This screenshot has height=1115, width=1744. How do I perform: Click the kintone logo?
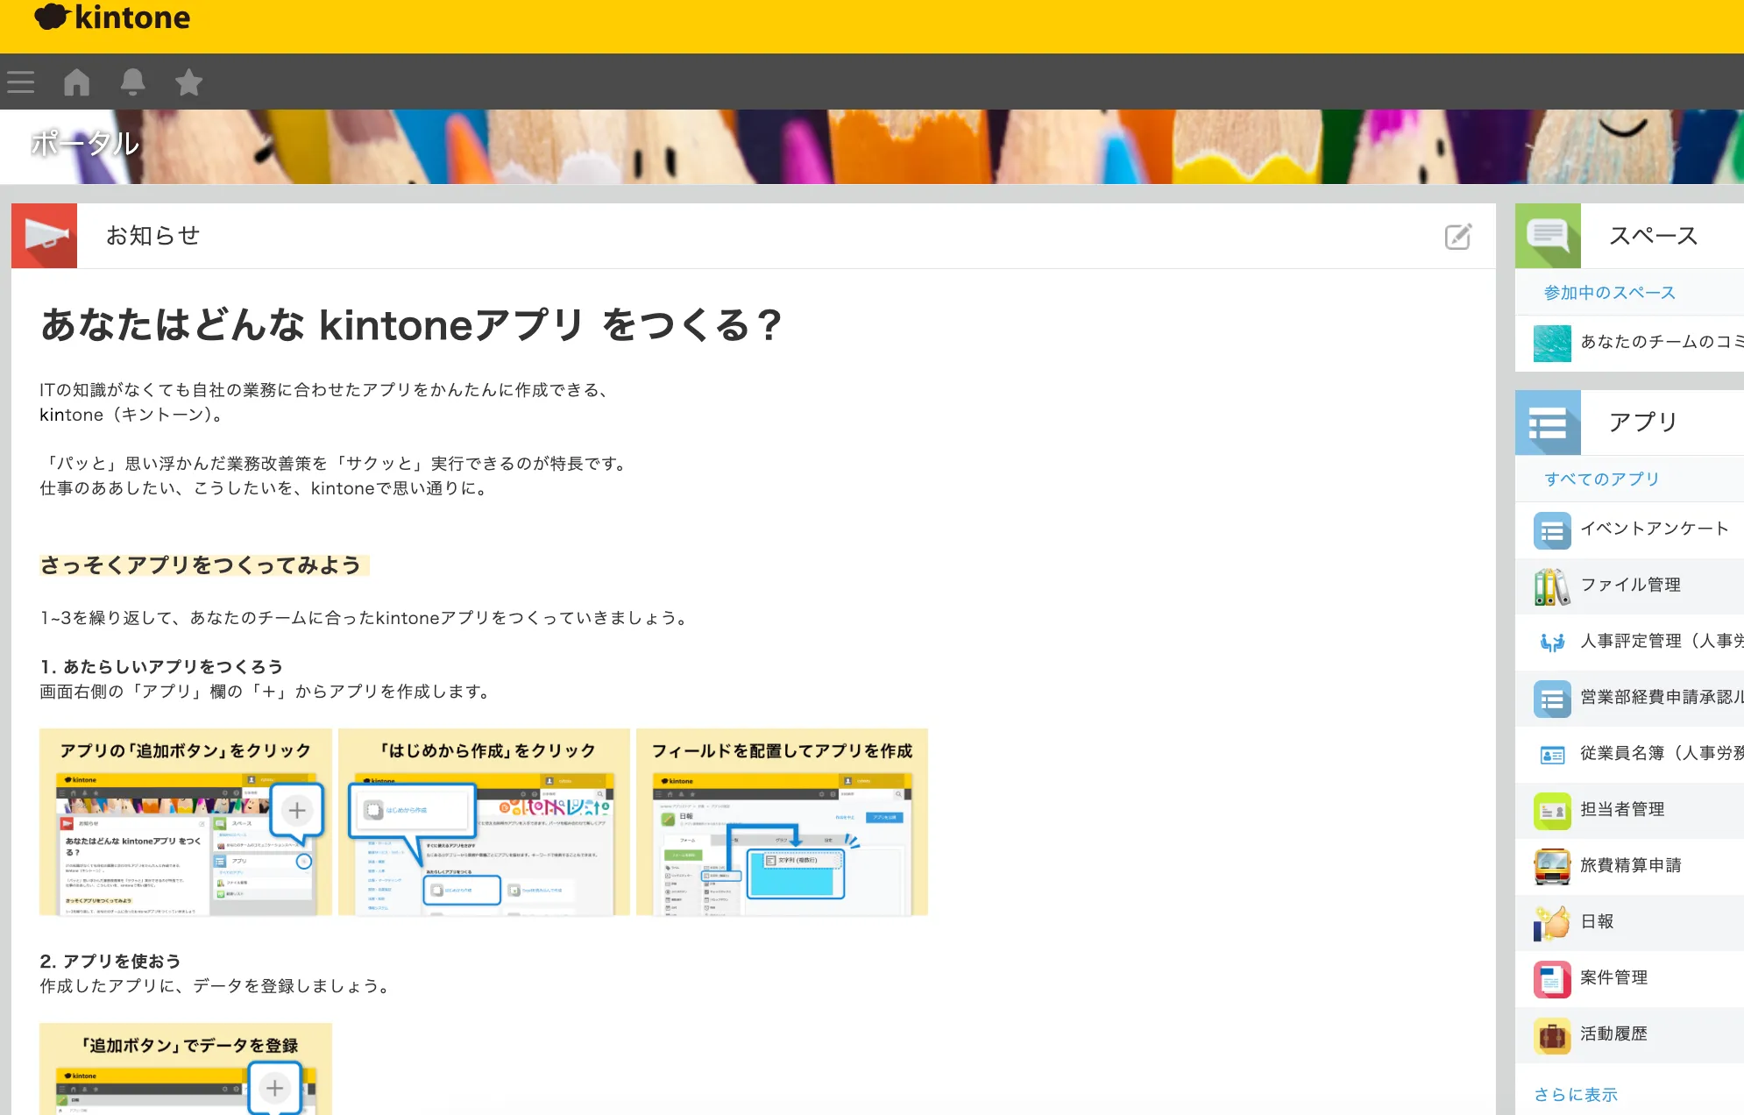click(112, 18)
